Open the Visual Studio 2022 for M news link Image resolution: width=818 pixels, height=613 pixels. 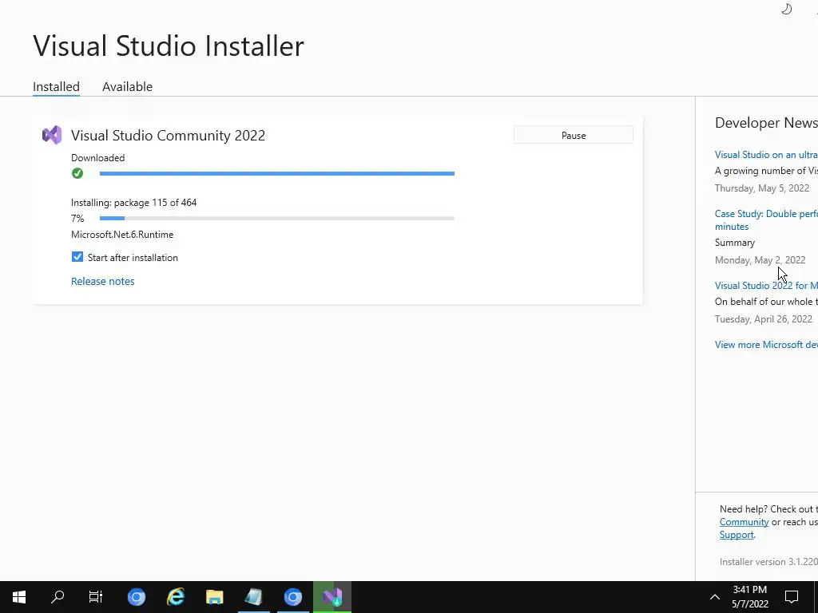(766, 285)
